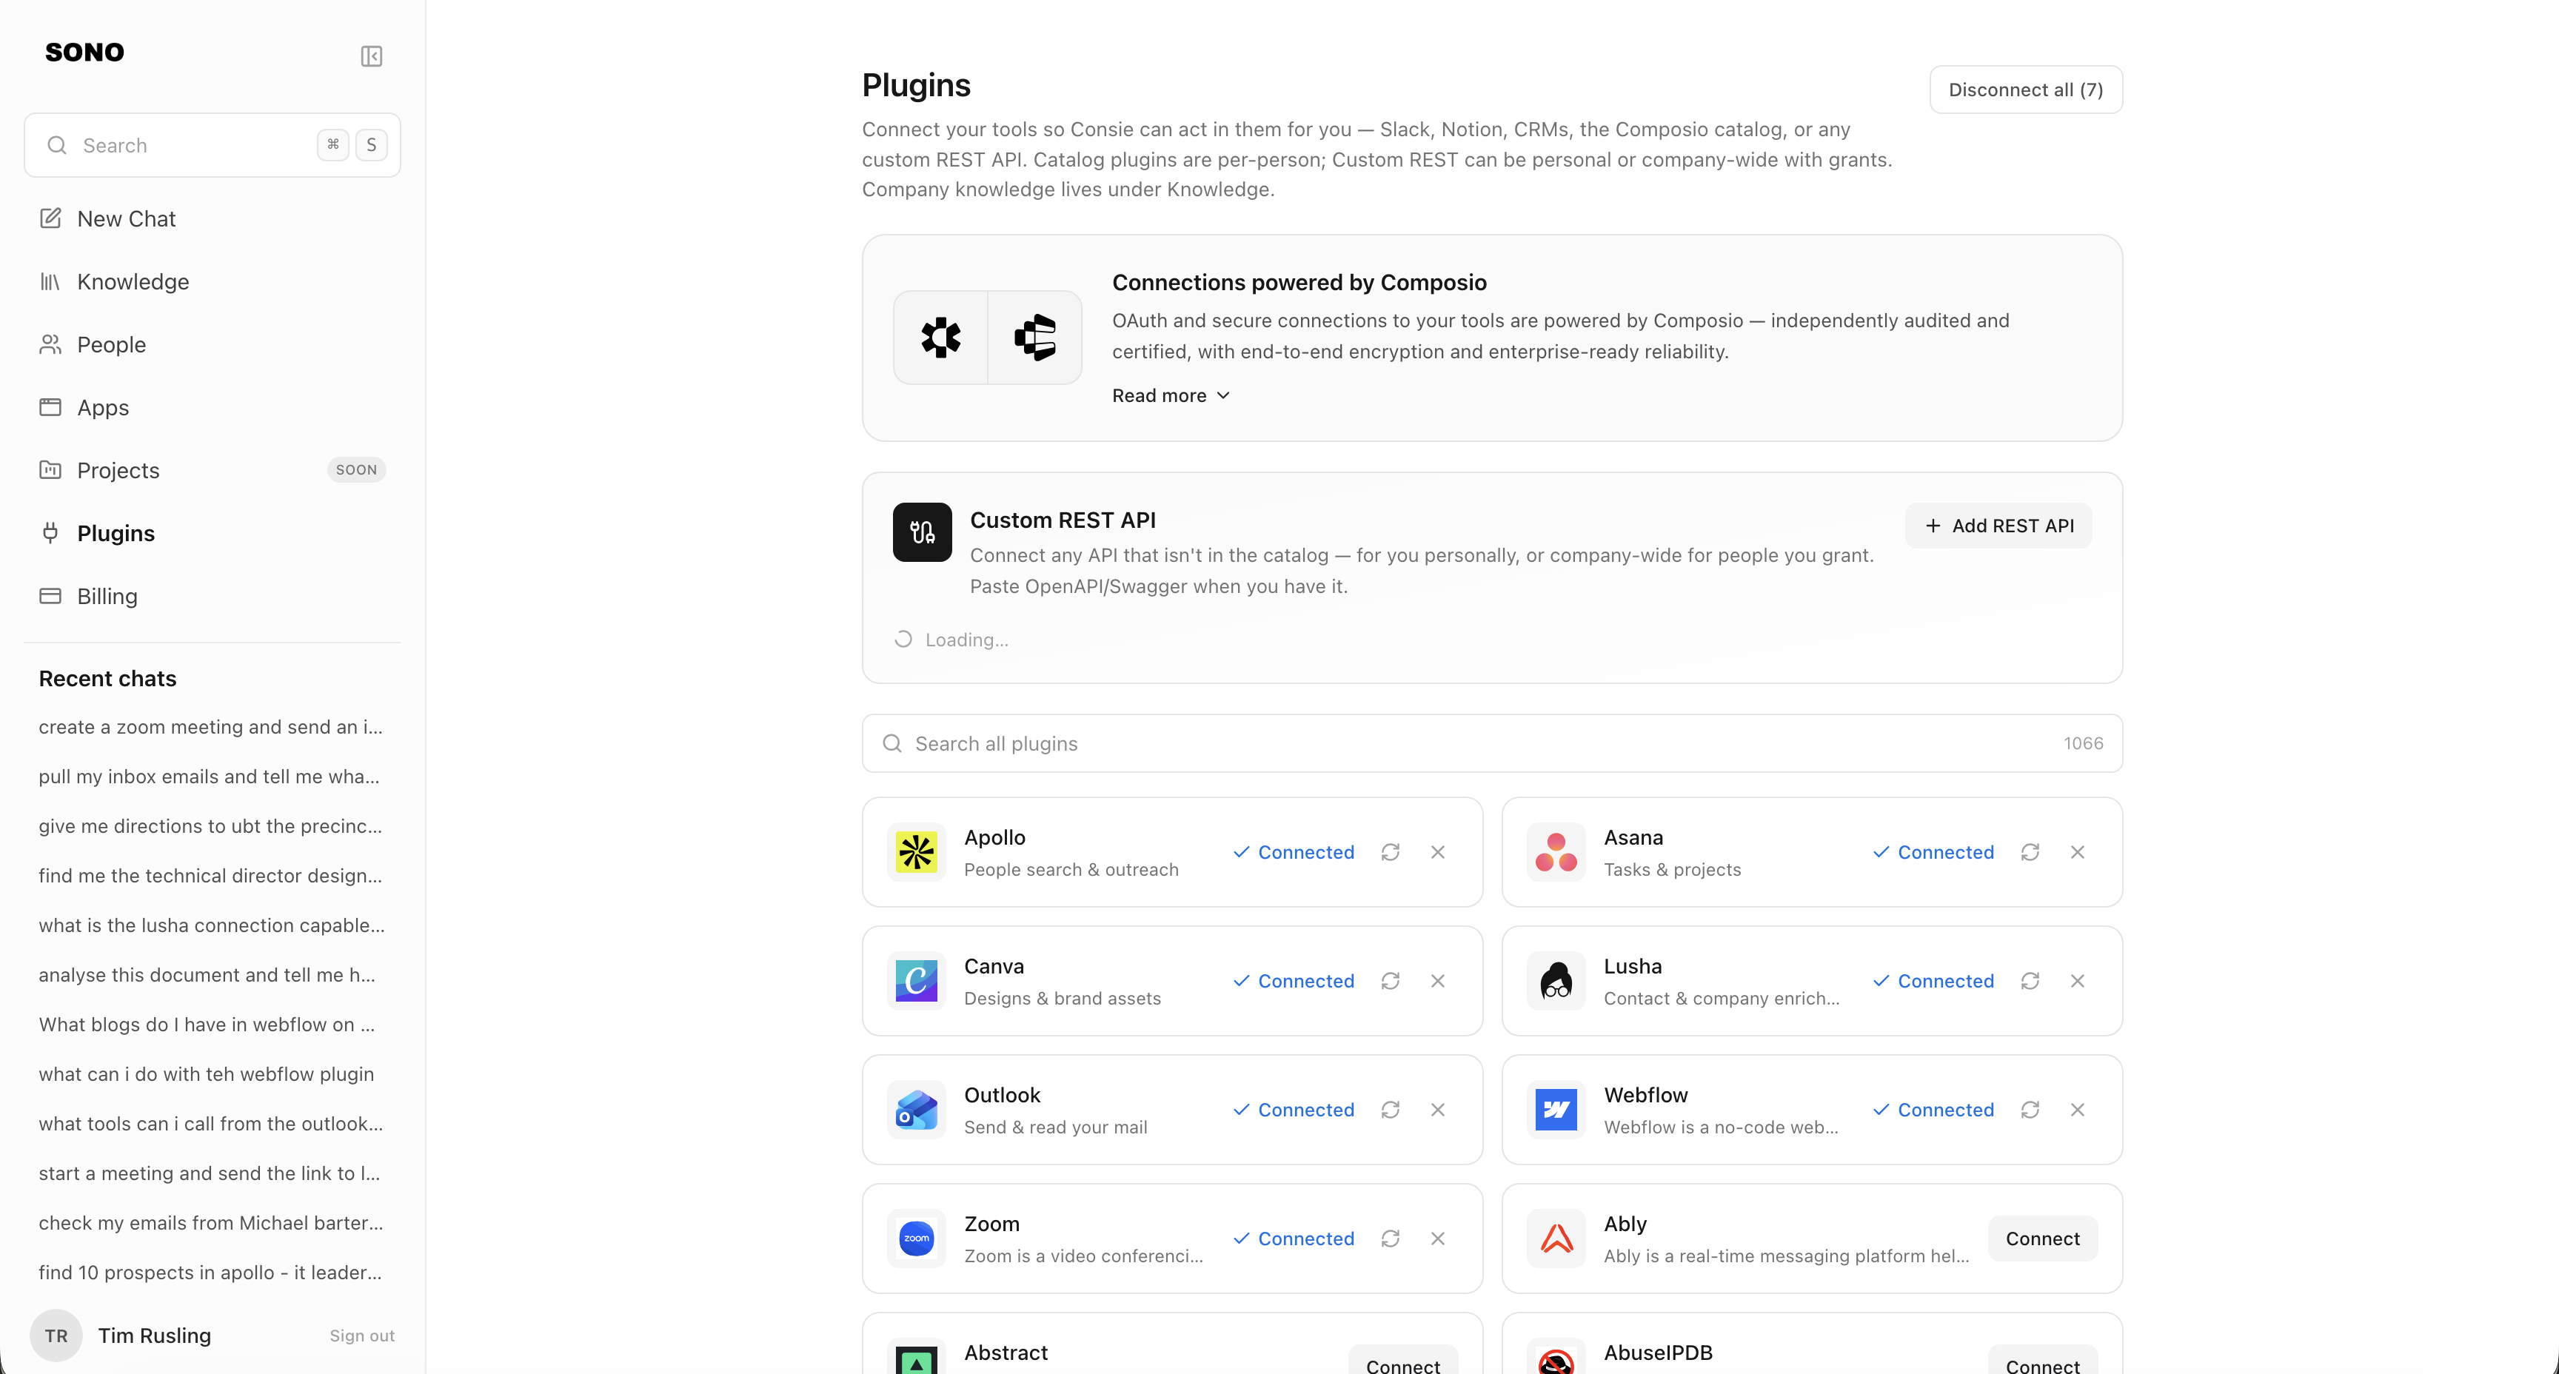2559x1374 pixels.
Task: Disconnect the Lusha plugin
Action: (2077, 981)
